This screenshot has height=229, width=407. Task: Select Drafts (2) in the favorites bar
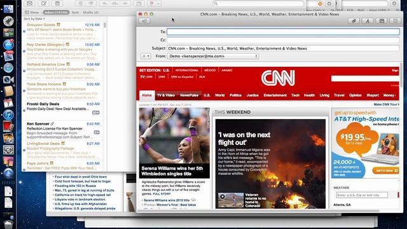90,13
